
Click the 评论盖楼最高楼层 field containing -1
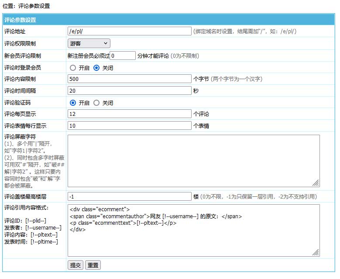coord(129,196)
